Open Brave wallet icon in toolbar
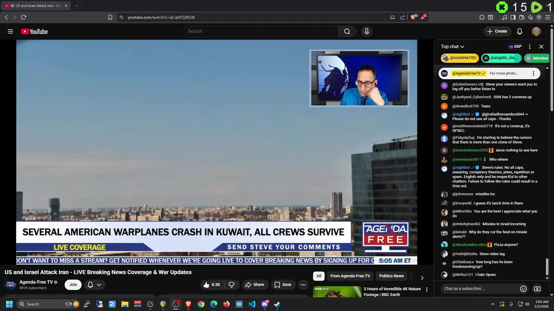Image resolution: width=554 pixels, height=311 pixels. [x=522, y=17]
